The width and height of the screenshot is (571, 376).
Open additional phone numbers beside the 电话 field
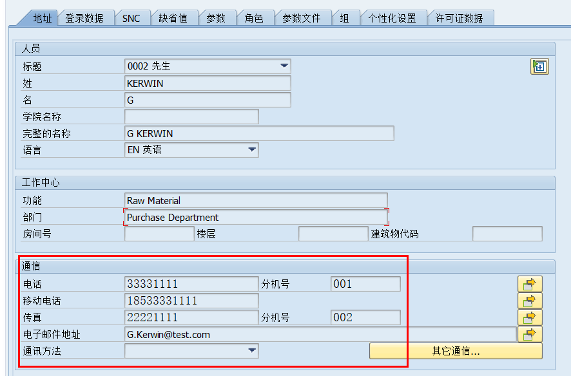click(x=529, y=283)
